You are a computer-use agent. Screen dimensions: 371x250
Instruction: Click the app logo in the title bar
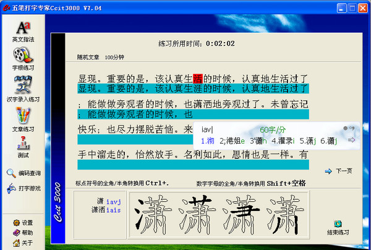pyautogui.click(x=6, y=8)
